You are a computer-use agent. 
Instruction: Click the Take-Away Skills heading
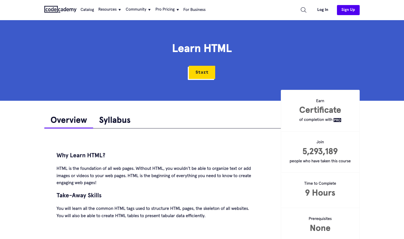coord(79,195)
